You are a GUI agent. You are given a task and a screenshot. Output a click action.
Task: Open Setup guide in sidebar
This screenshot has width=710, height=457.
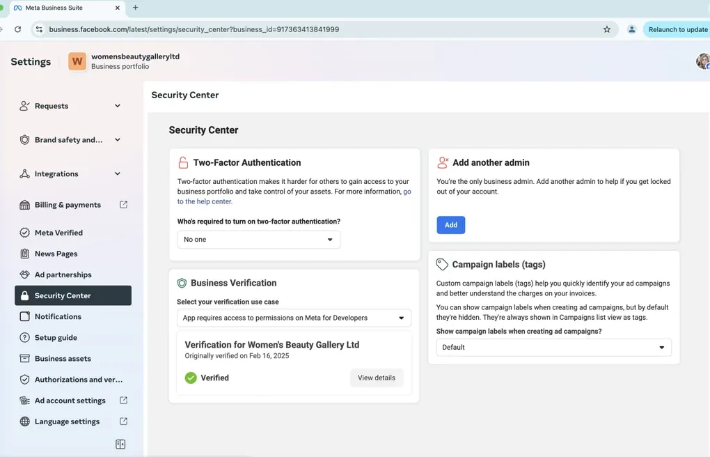coord(73,337)
